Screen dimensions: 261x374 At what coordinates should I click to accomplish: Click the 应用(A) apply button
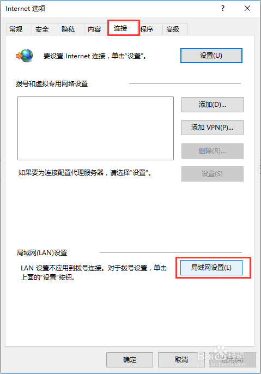tap(233, 360)
